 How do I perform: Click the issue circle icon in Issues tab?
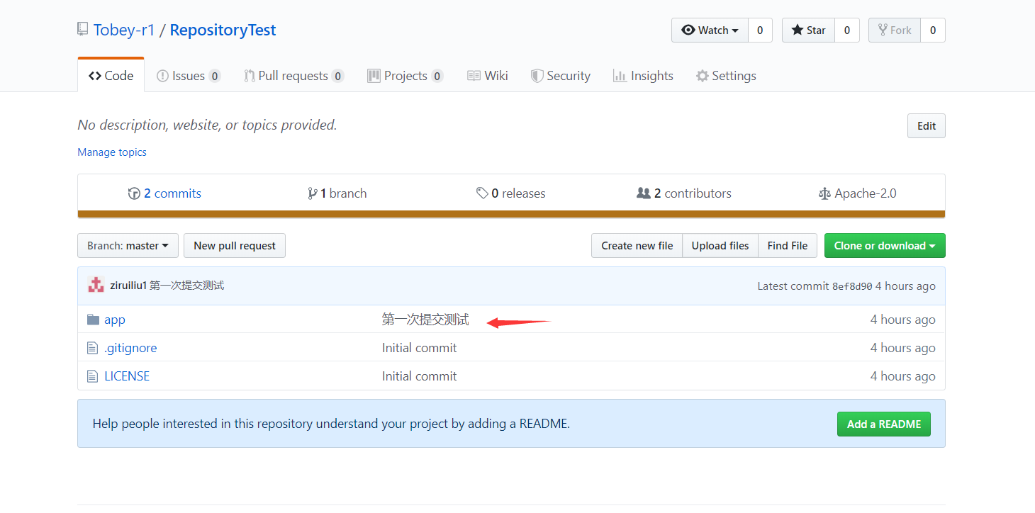coord(162,76)
